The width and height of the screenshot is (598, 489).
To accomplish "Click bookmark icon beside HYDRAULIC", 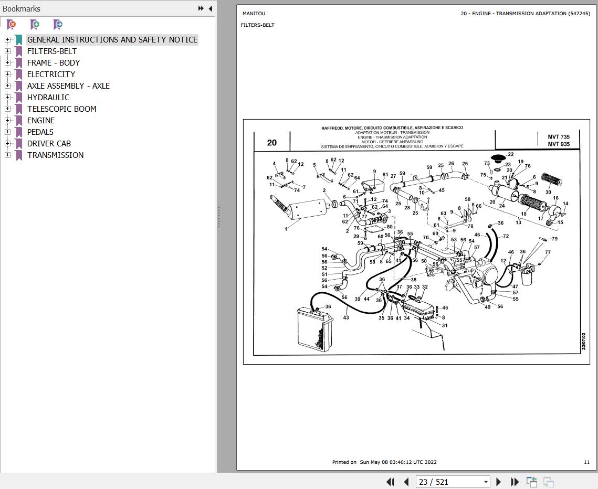I will click(x=19, y=97).
